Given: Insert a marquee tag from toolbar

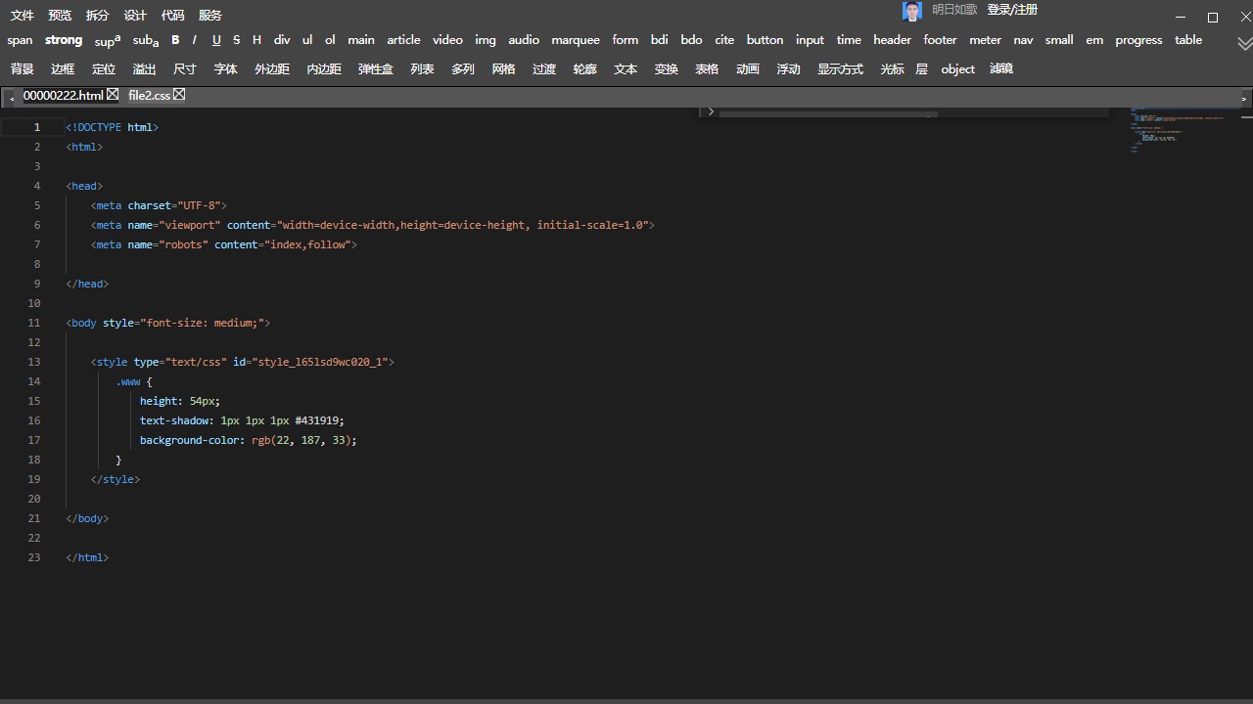Looking at the screenshot, I should pyautogui.click(x=575, y=40).
